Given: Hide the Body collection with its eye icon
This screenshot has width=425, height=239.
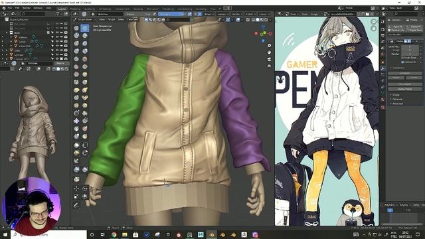Looking at the screenshot, I should (x=57, y=33).
